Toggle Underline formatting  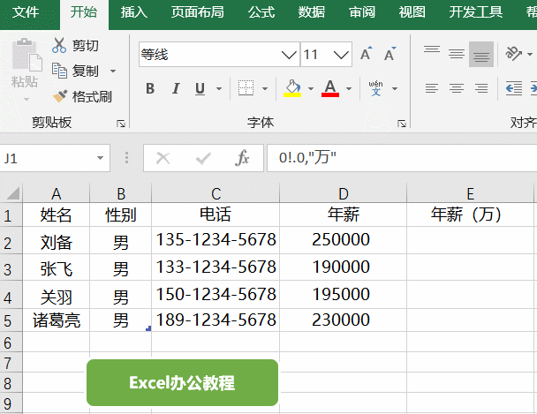coord(199,88)
